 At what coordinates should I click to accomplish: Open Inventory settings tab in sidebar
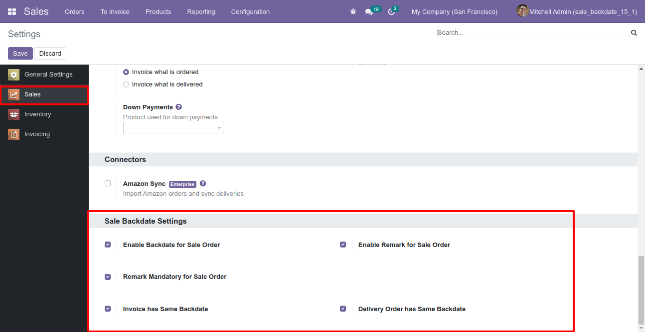tap(44, 114)
